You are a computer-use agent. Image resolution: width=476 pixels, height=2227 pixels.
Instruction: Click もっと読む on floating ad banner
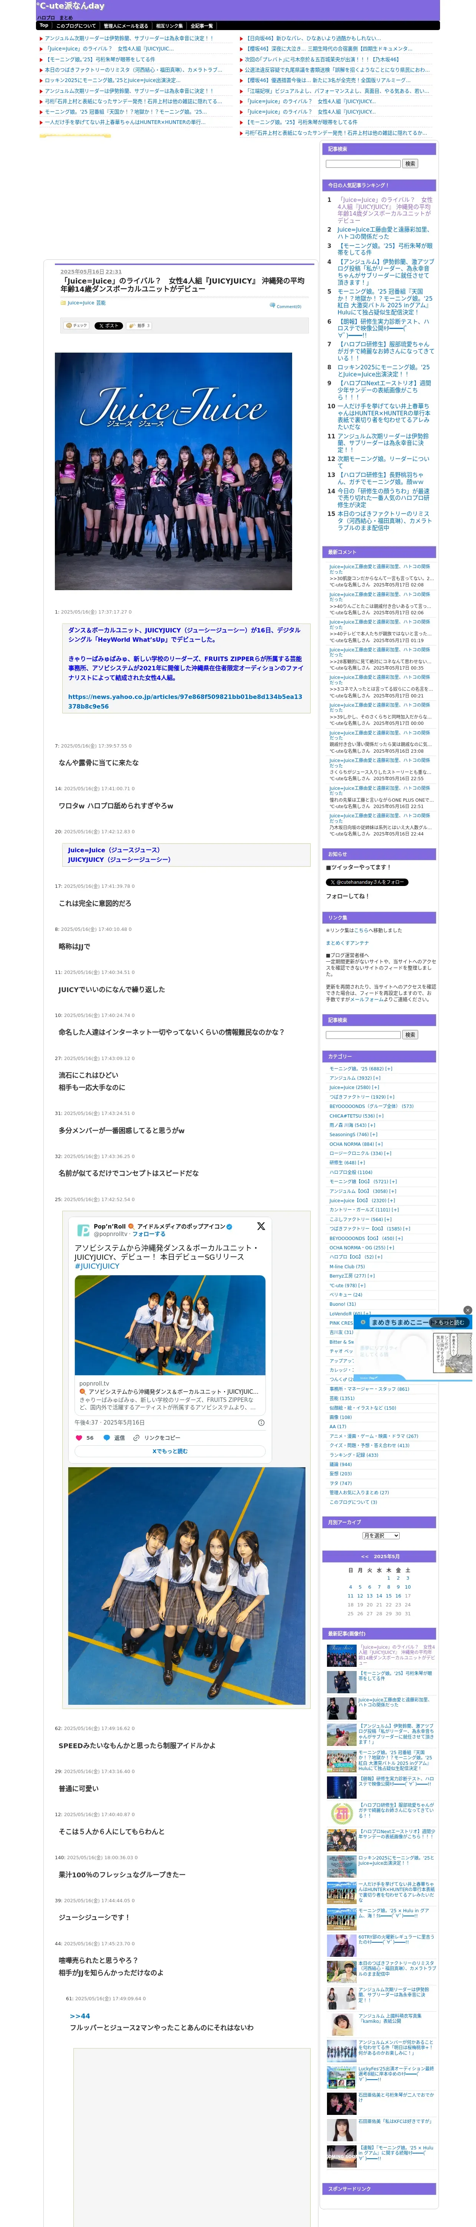(x=449, y=1323)
